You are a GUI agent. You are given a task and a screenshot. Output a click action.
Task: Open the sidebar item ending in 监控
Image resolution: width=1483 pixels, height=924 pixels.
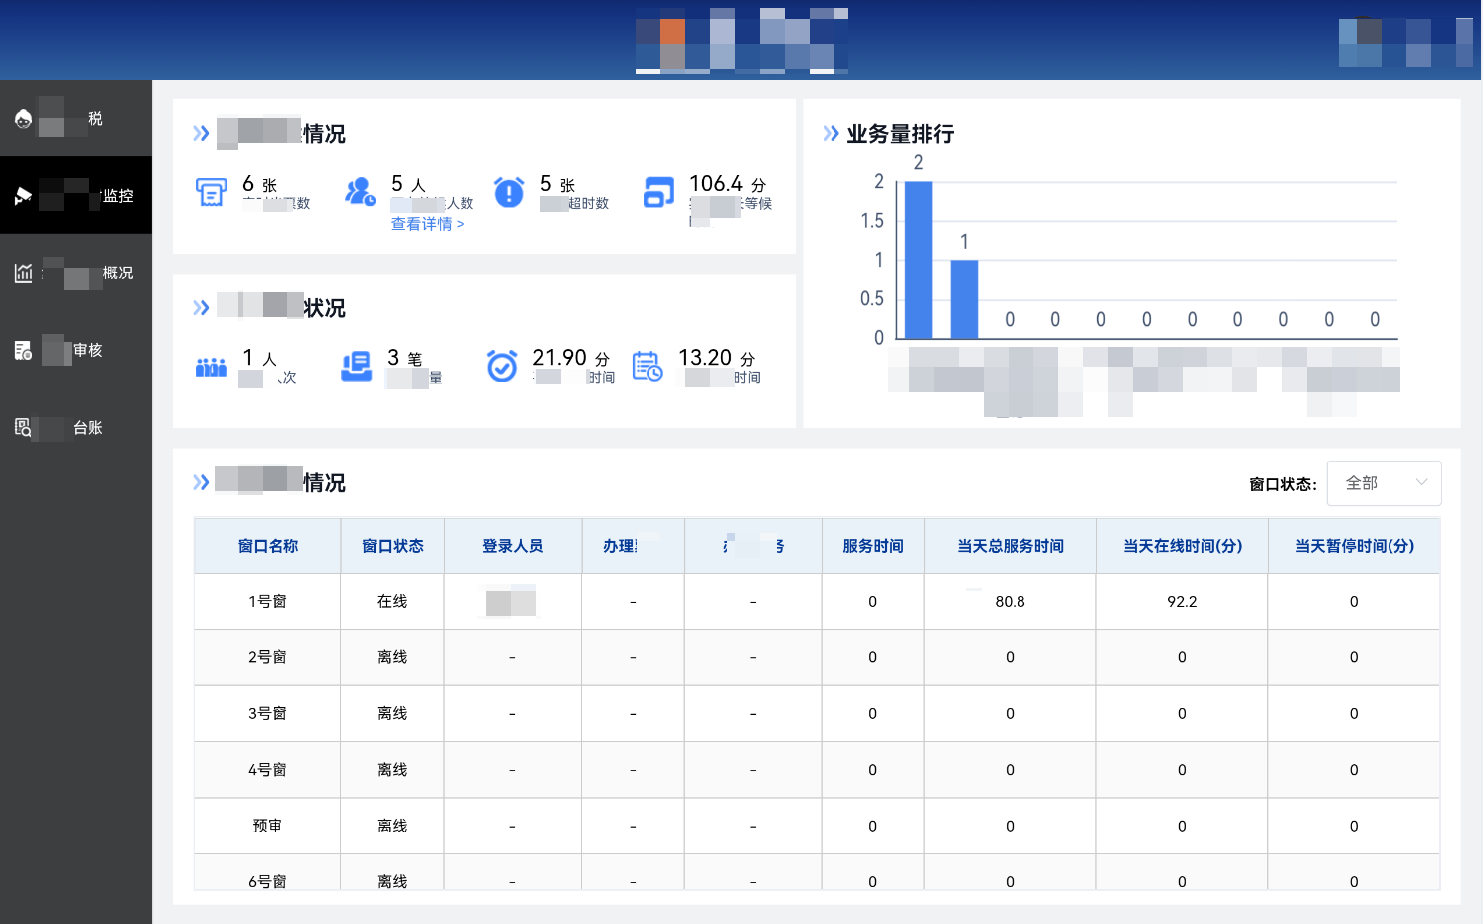click(76, 195)
